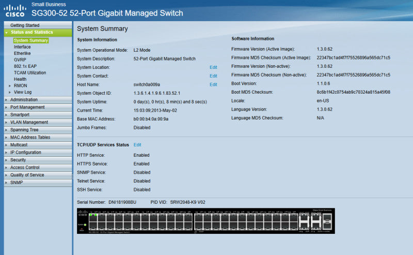Click the system LED on switch image
Viewport: 413px width, 255px height.
(x=85, y=224)
